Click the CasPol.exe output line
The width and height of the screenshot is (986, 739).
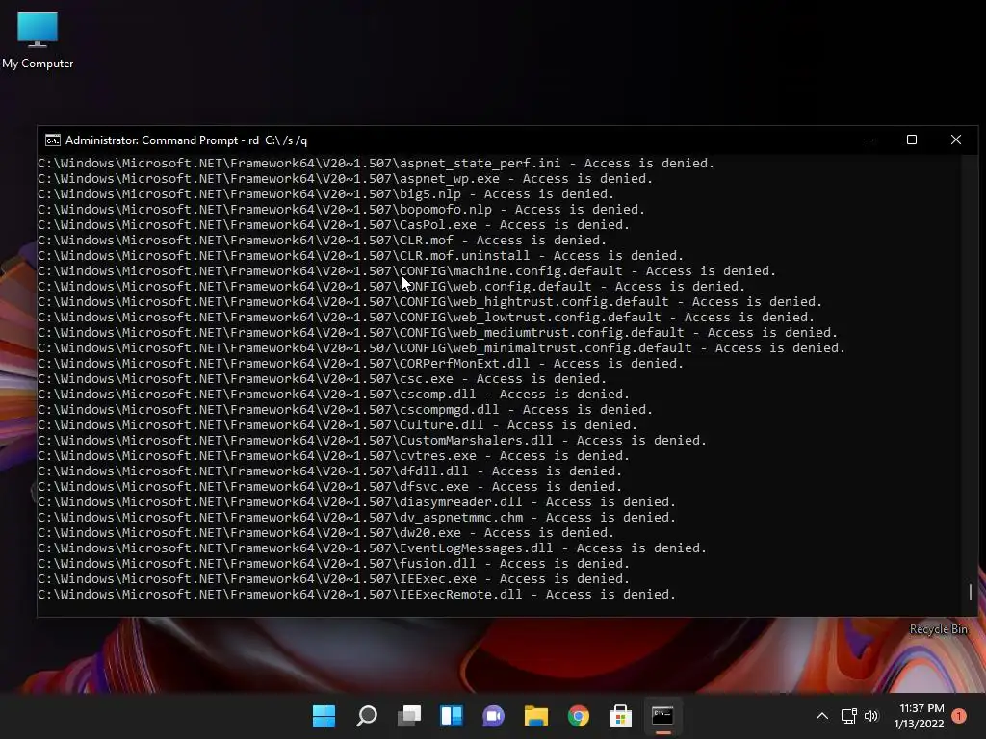coord(334,225)
